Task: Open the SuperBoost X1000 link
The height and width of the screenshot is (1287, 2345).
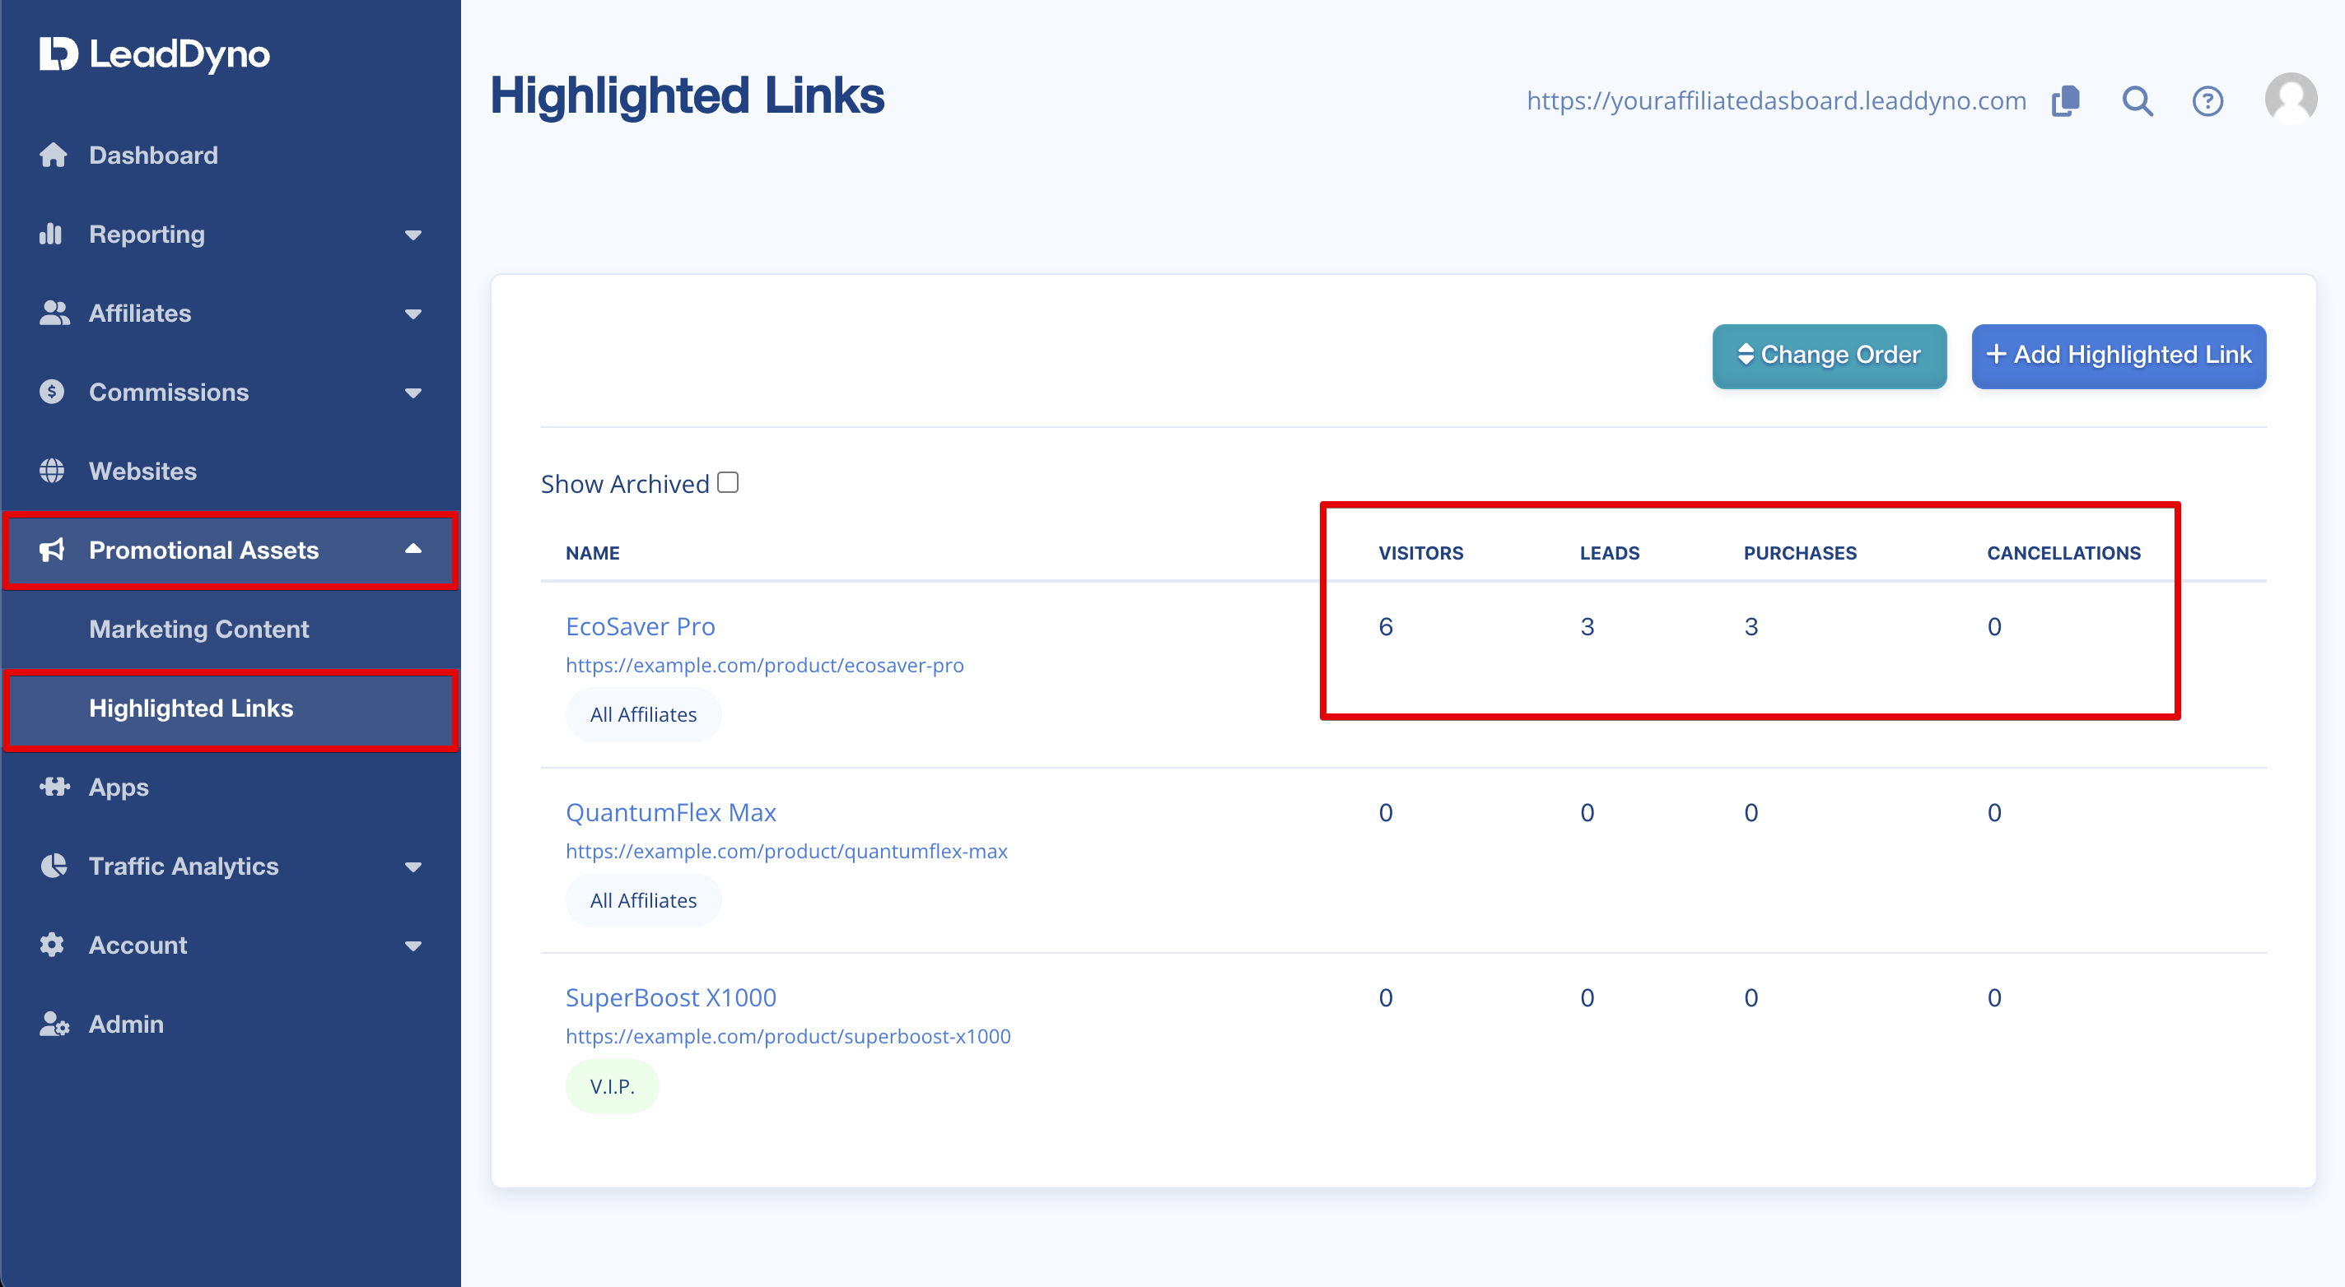Action: [671, 998]
